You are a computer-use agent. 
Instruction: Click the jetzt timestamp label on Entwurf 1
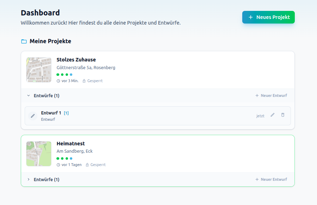pyautogui.click(x=260, y=115)
